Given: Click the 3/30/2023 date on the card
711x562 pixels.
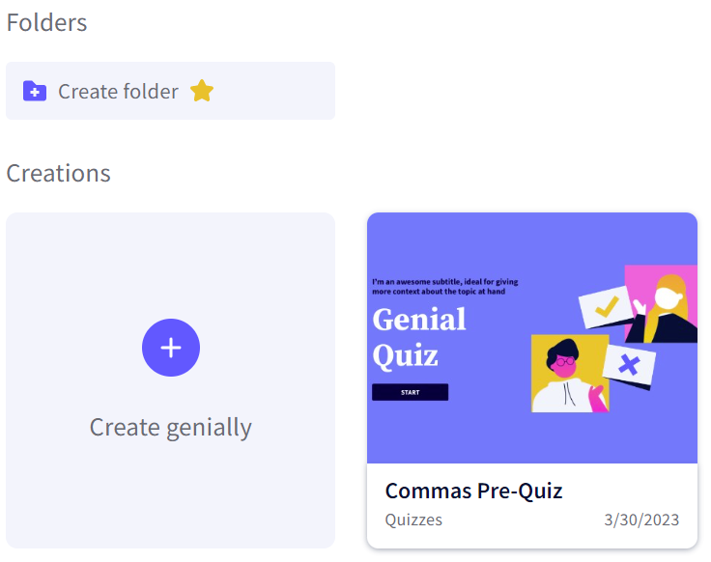Looking at the screenshot, I should pyautogui.click(x=641, y=520).
